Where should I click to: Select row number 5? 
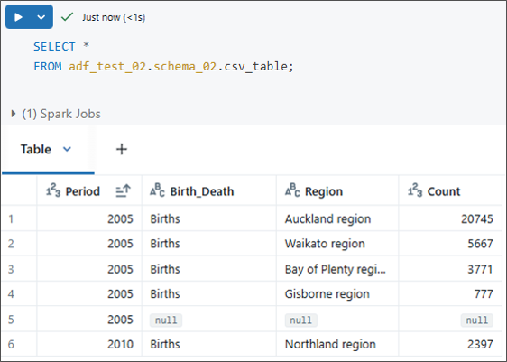[11, 320]
